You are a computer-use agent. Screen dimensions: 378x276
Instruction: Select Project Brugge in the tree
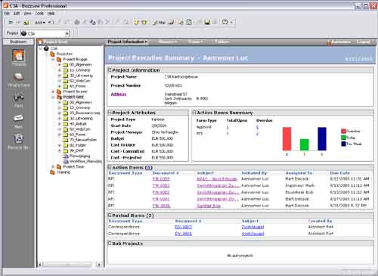pyautogui.click(x=75, y=60)
